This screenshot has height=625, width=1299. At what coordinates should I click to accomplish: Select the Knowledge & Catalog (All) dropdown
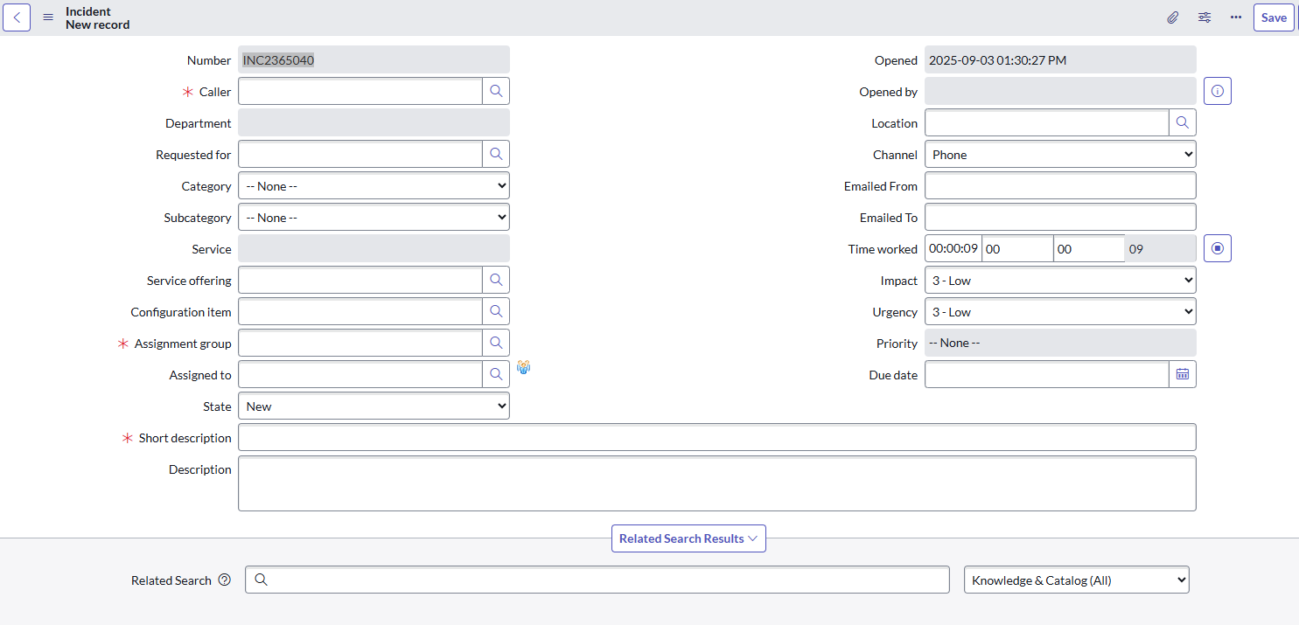1076,580
